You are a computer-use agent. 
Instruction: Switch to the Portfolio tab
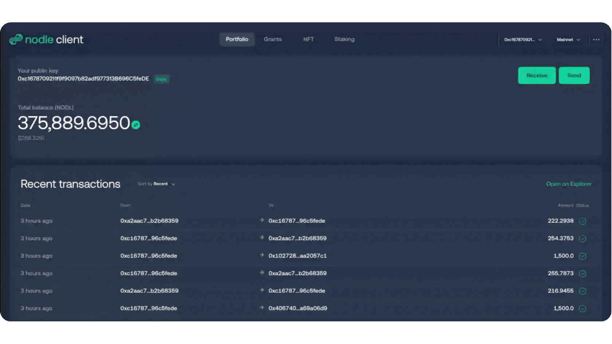237,39
